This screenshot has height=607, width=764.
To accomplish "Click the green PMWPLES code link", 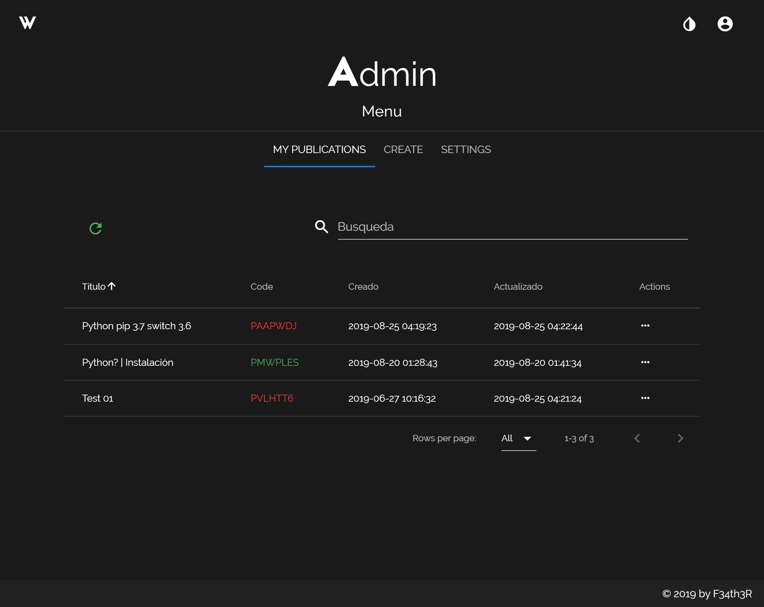I will [275, 362].
